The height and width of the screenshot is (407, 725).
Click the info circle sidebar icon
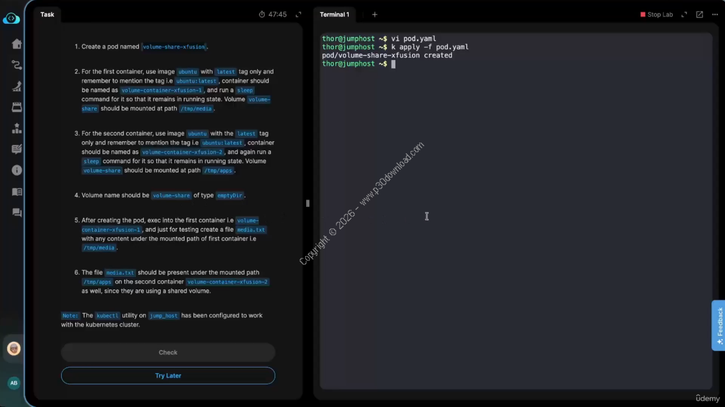tap(16, 170)
